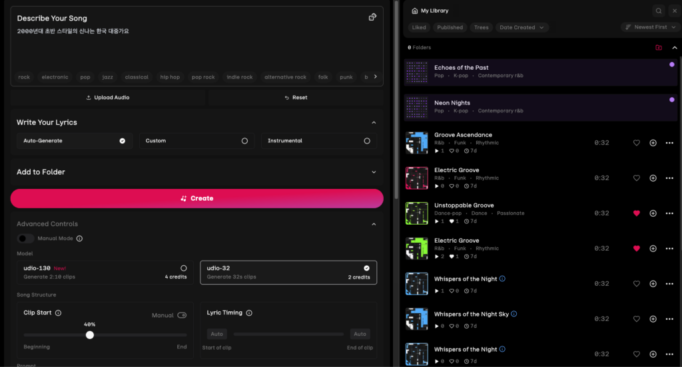682x367 pixels.
Task: Click the Reset button
Action: (296, 98)
